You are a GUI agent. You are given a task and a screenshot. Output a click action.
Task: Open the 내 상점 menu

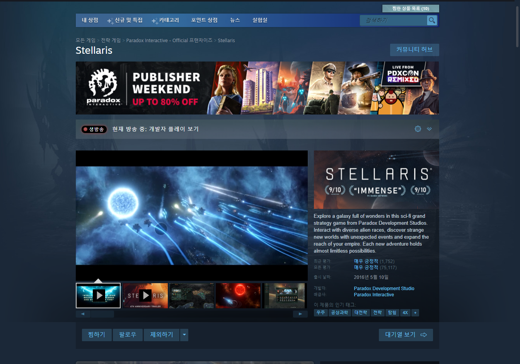[x=90, y=20]
